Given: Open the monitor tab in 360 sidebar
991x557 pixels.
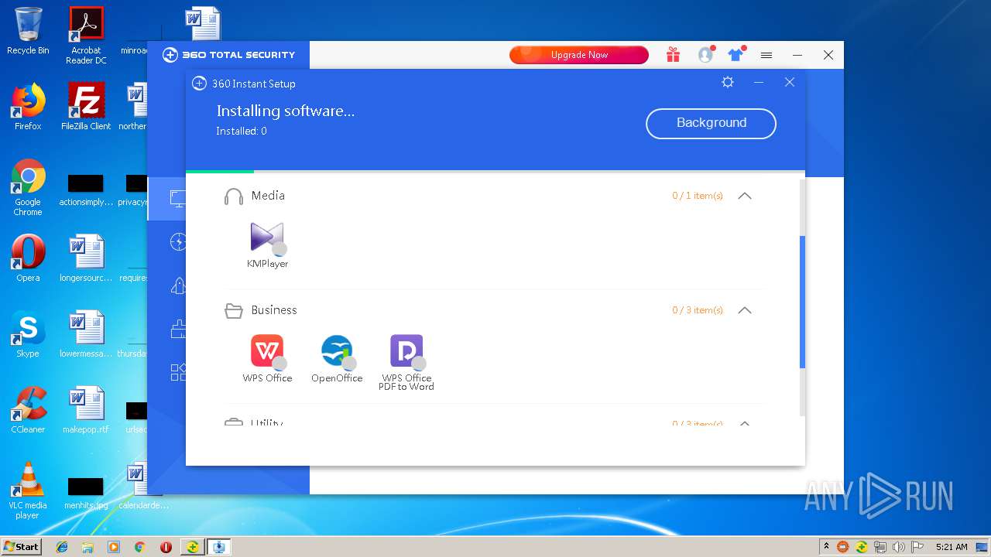Looking at the screenshot, I should 178,199.
